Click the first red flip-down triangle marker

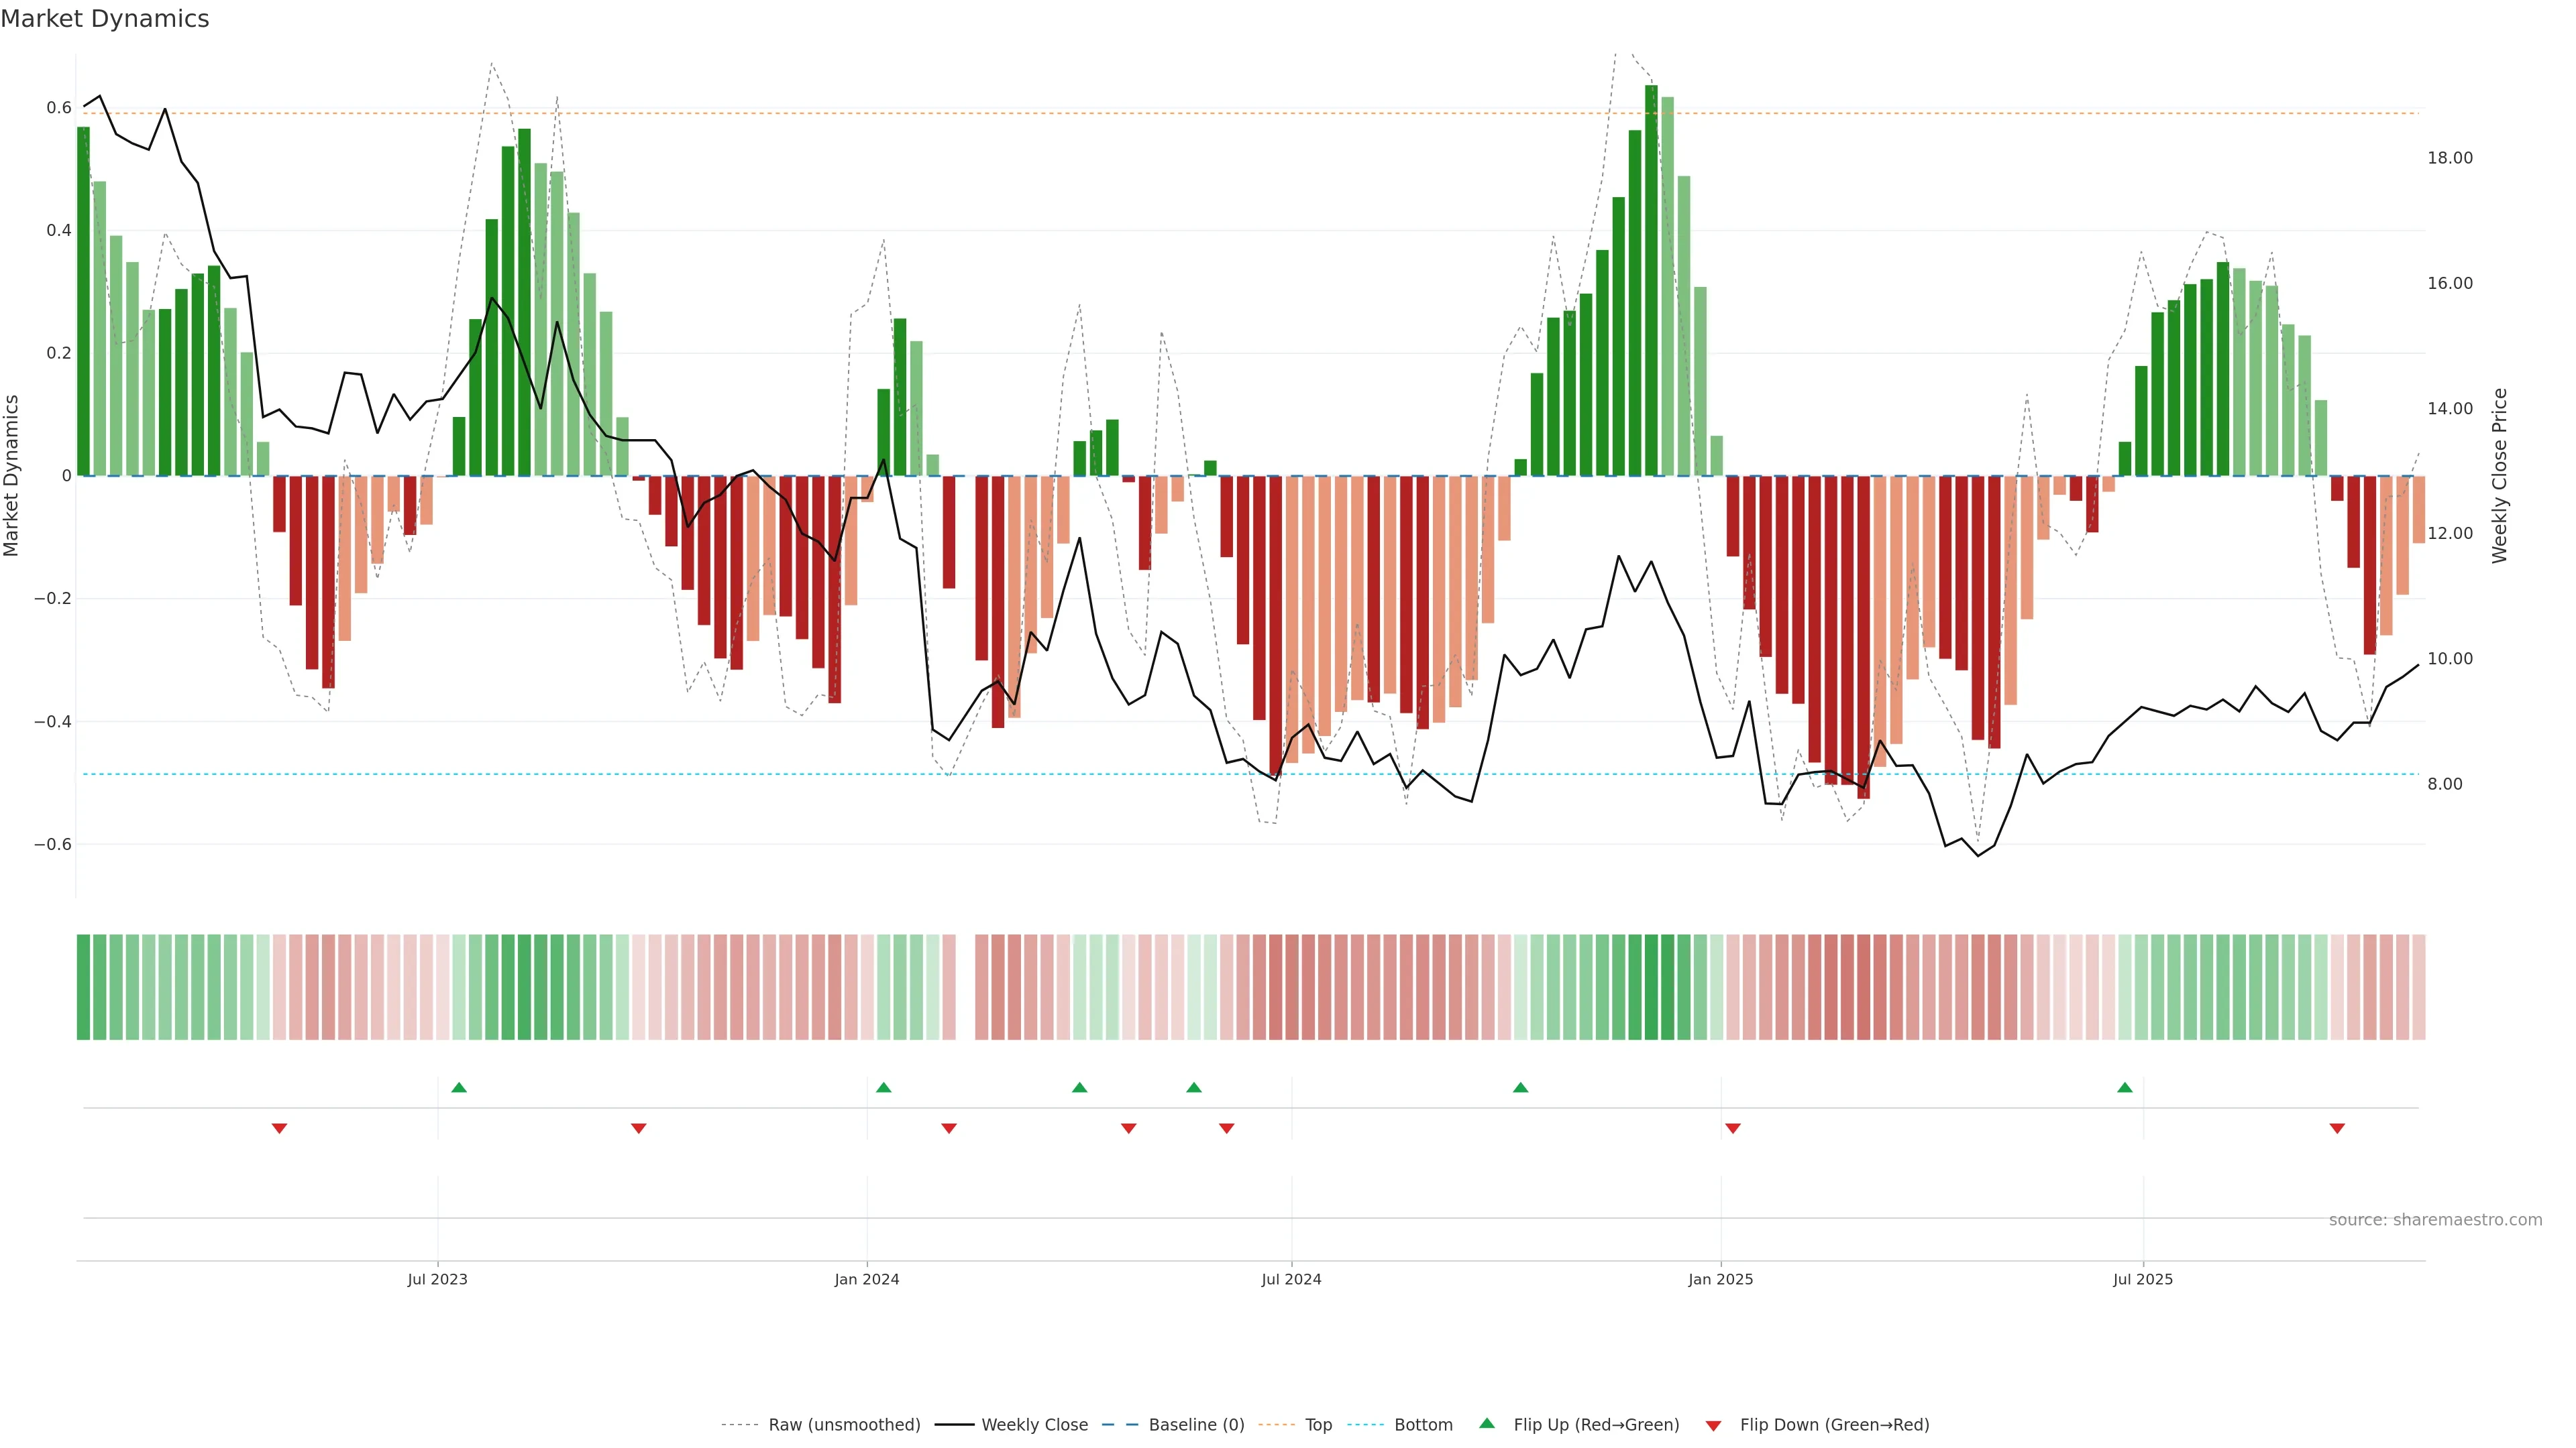pos(280,1128)
